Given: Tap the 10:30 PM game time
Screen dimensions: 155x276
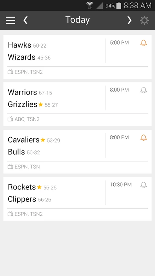Looking at the screenshot, I should point(121,185).
